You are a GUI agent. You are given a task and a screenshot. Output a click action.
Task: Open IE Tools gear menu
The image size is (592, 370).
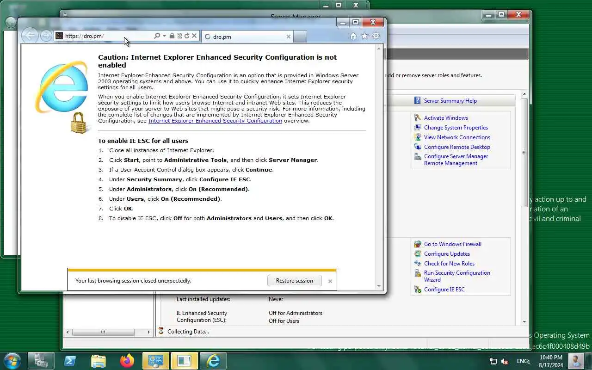376,36
